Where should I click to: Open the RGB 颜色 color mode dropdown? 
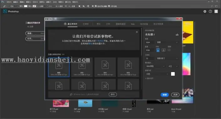pyautogui.click(x=155, y=66)
